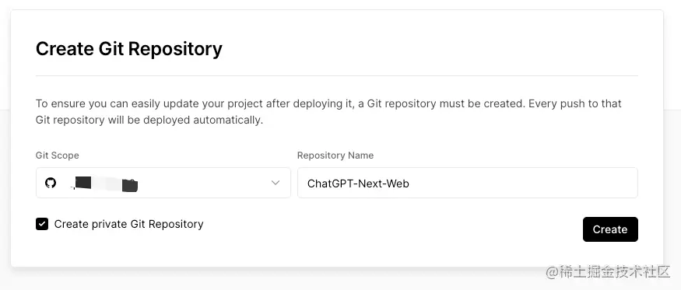Click the Create Git Repository heading
The height and width of the screenshot is (290, 681).
[129, 49]
